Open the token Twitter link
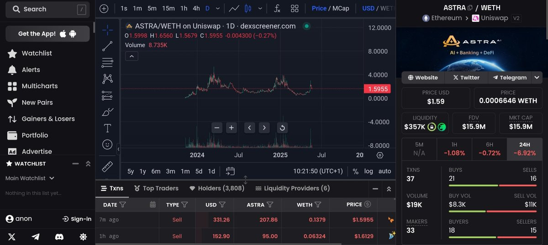 (x=466, y=78)
